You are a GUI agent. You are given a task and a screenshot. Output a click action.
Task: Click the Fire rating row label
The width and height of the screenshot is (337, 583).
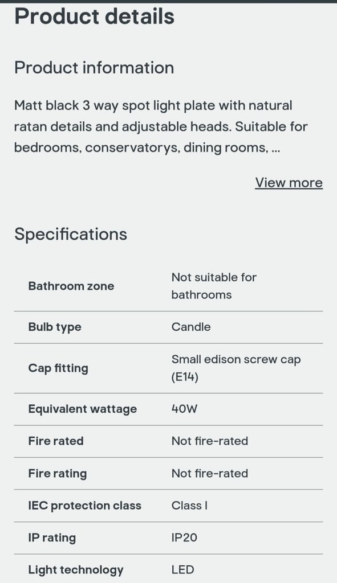58,473
